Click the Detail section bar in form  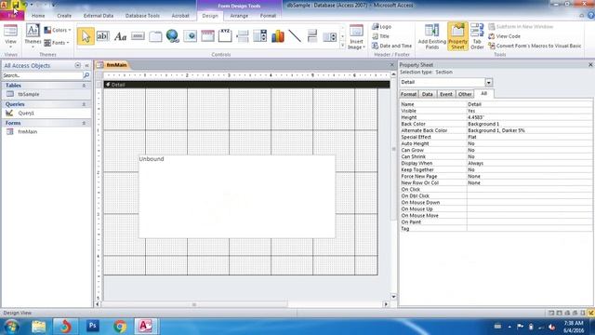(x=247, y=85)
